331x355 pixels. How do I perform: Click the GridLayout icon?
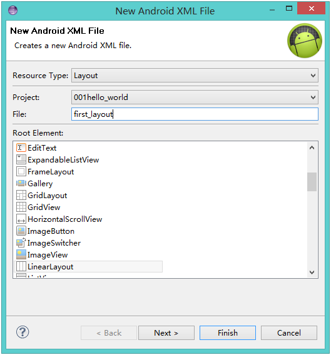pyautogui.click(x=21, y=196)
